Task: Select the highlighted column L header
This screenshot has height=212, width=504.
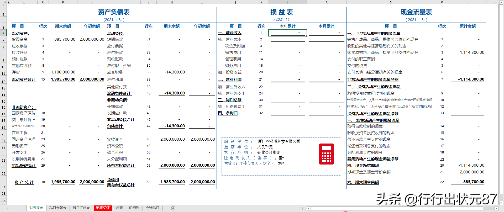Action: [x=287, y=2]
